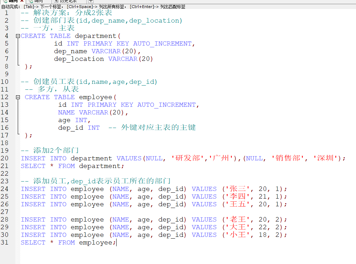Switch to the 历史记录 tab

coord(68,2)
